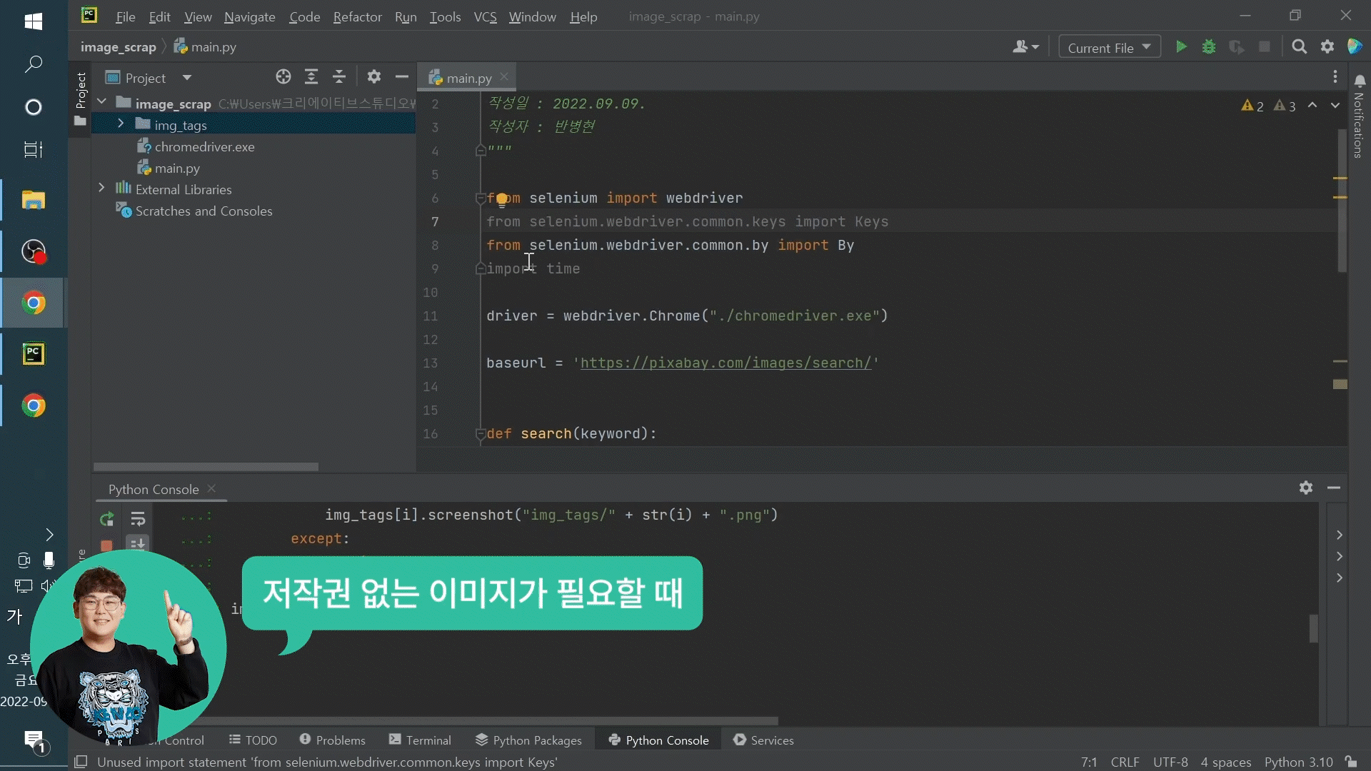Viewport: 1371px width, 771px height.
Task: Click the Project panel horizontal scrollbar
Action: click(x=206, y=467)
